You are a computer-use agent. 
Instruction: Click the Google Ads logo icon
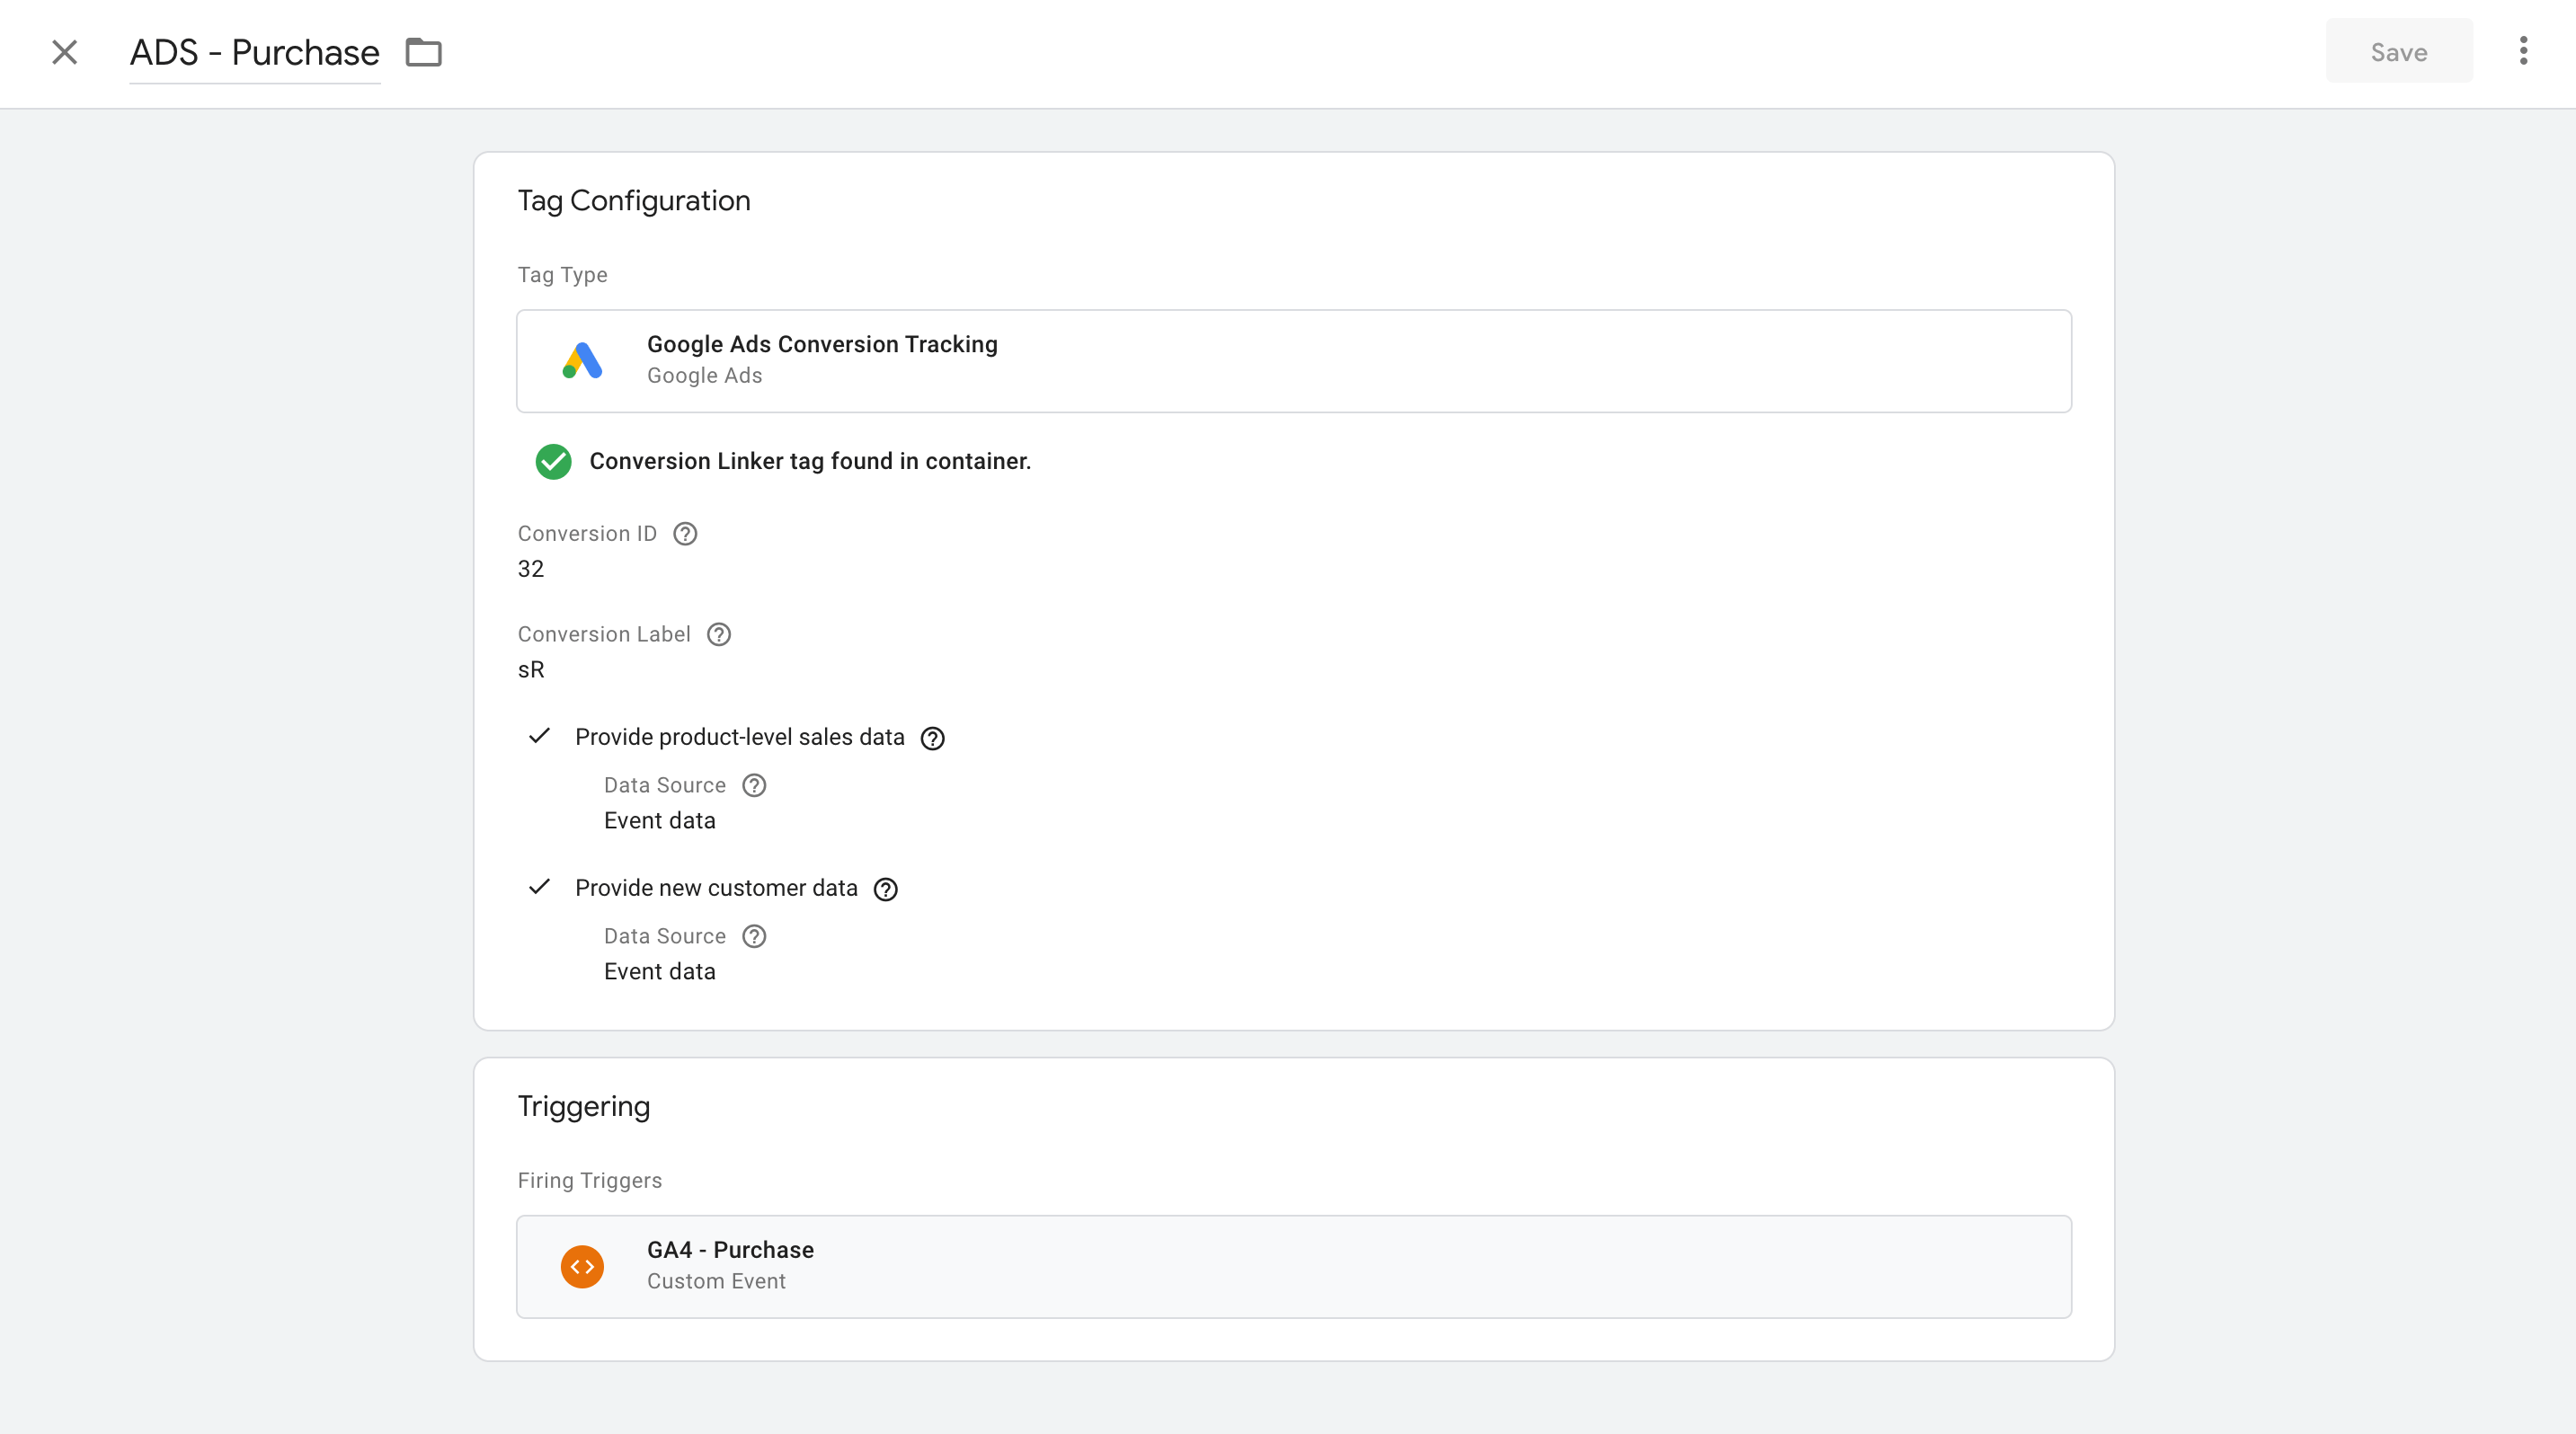pos(582,359)
